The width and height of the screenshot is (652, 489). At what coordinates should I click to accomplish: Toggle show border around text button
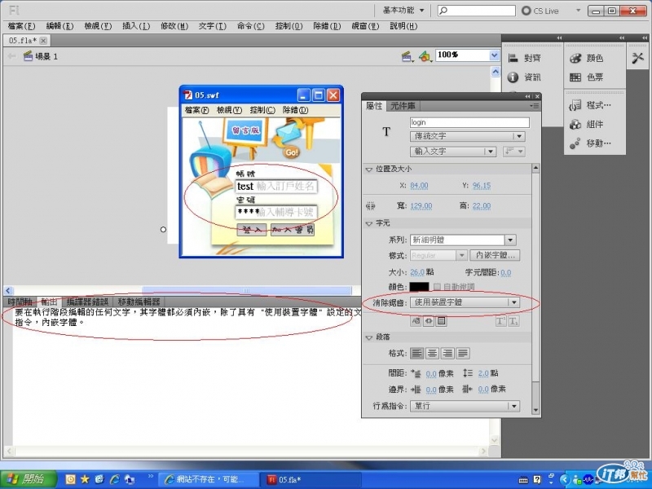coord(441,321)
